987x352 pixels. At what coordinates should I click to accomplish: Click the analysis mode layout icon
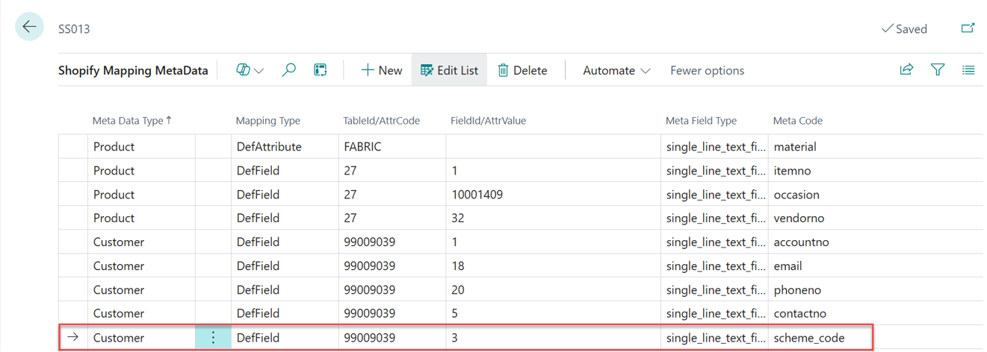[321, 70]
